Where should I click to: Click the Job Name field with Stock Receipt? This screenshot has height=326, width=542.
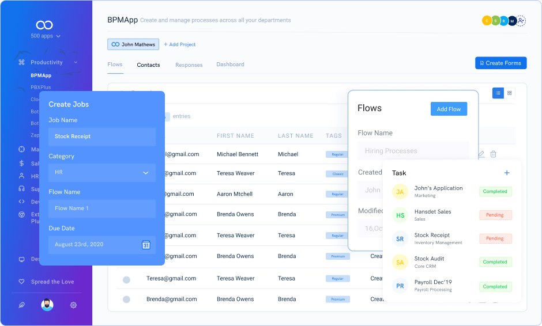(x=101, y=137)
